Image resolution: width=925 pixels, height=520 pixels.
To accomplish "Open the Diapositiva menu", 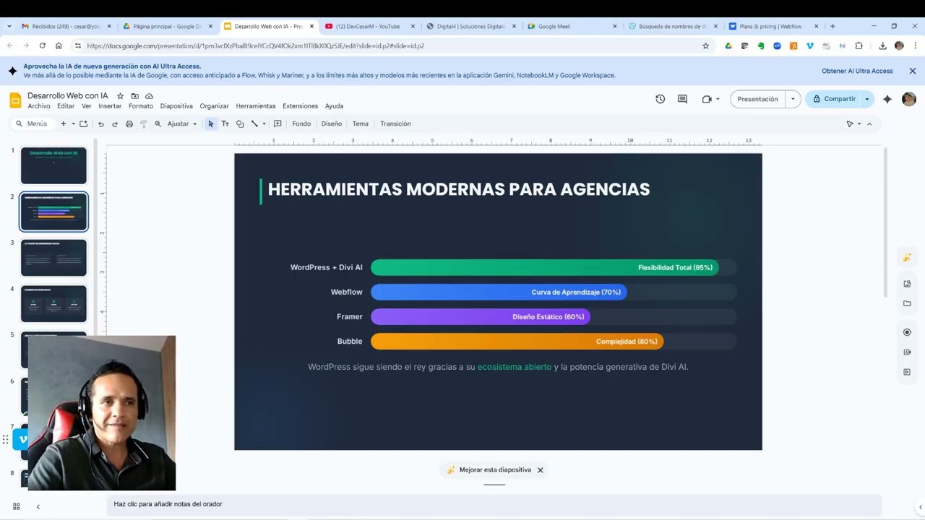I will point(176,106).
